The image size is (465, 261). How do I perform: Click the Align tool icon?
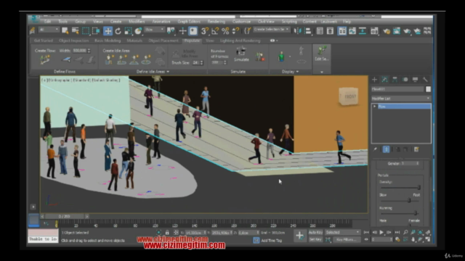pyautogui.click(x=308, y=30)
